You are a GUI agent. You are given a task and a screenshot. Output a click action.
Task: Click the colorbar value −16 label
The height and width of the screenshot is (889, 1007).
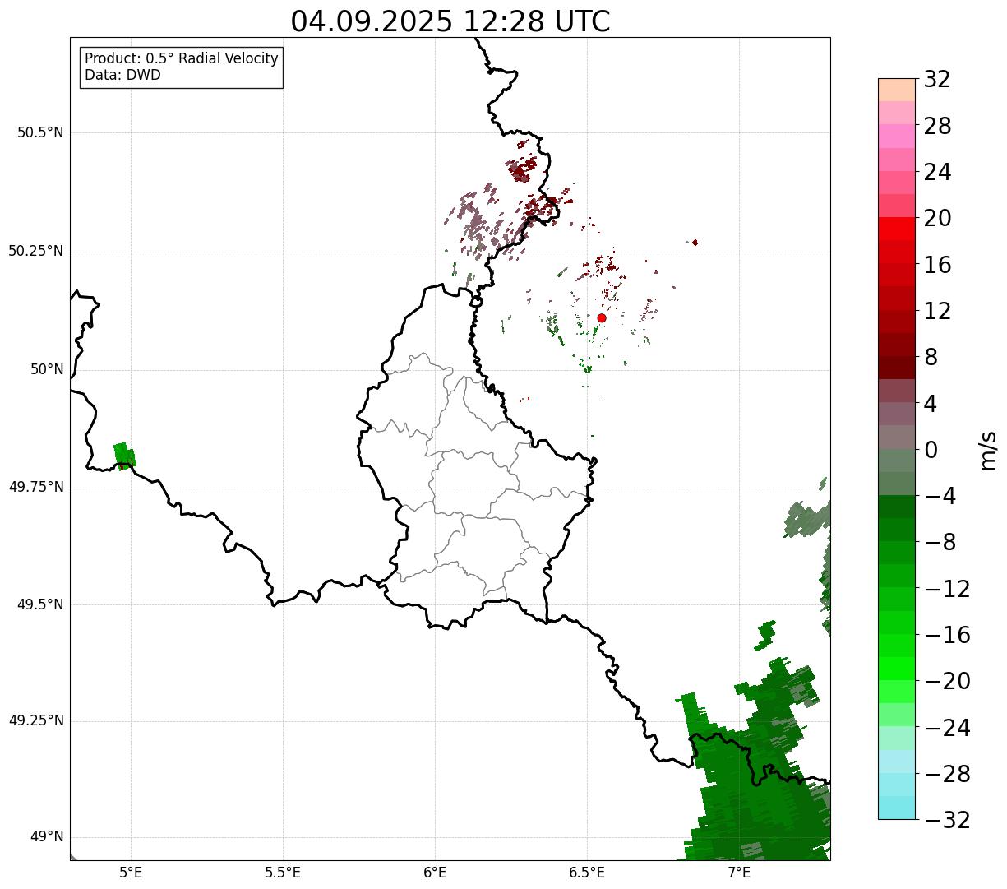[x=947, y=635]
